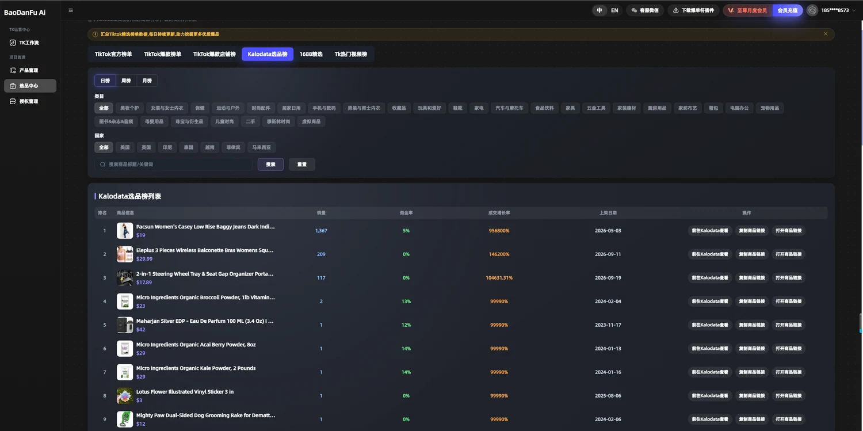
Task: Click the Maharjan Silver EDP product image
Action: coord(125,325)
